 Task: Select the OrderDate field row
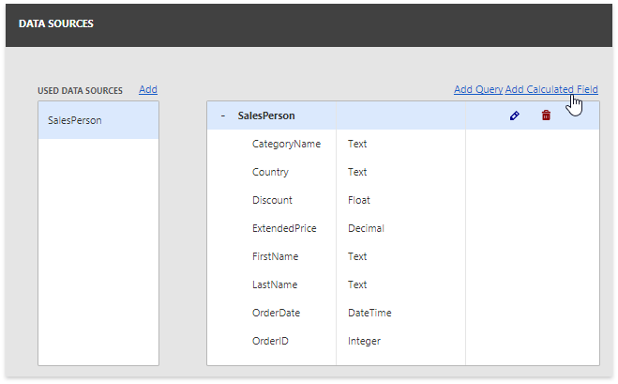276,313
